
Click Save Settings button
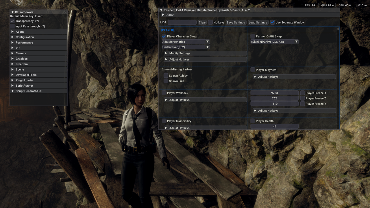(236, 22)
